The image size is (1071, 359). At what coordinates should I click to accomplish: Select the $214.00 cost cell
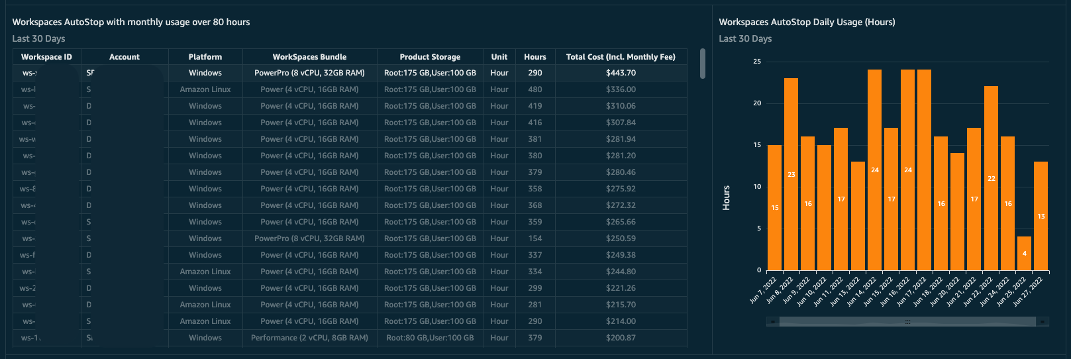tap(621, 321)
